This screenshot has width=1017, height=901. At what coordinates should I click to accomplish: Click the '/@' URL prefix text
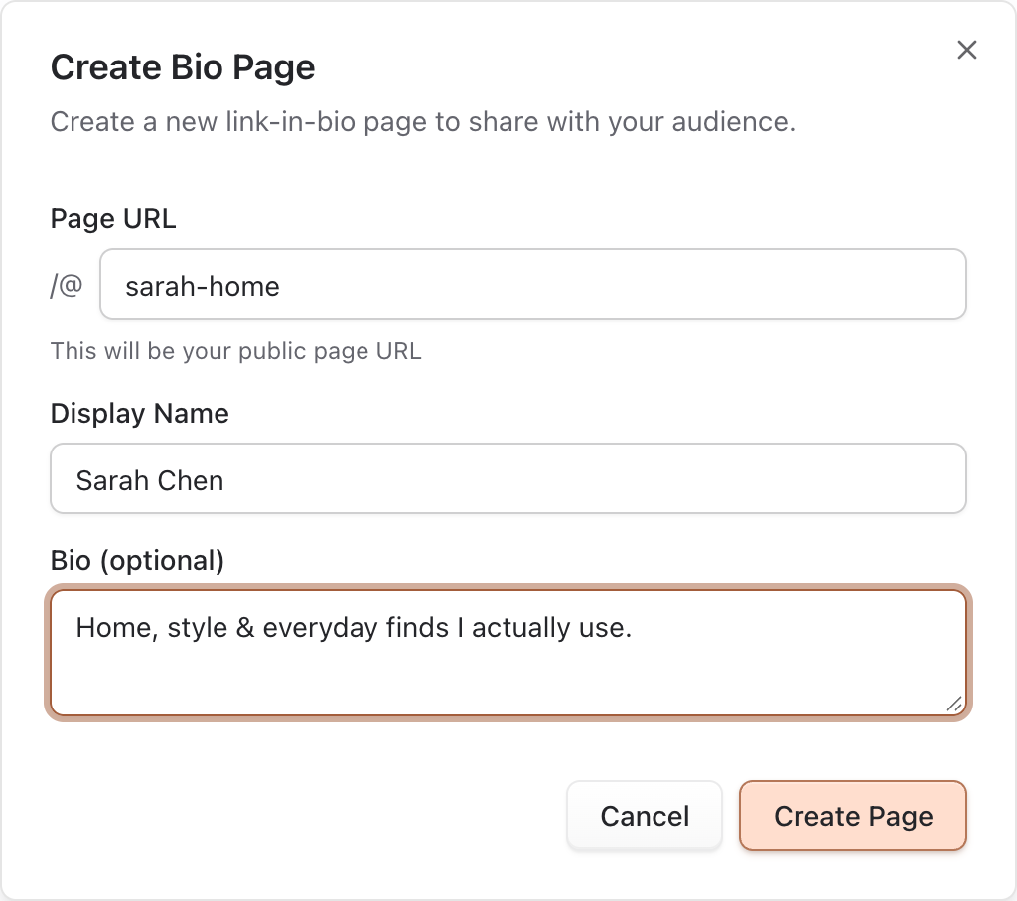[67, 285]
